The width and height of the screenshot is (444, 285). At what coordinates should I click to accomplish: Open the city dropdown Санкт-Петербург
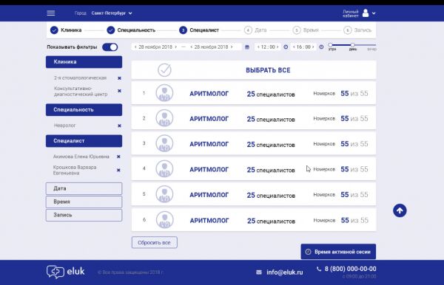112,13
